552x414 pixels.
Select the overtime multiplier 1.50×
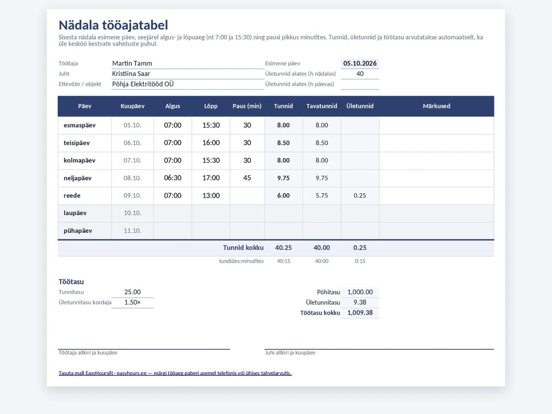tap(132, 303)
